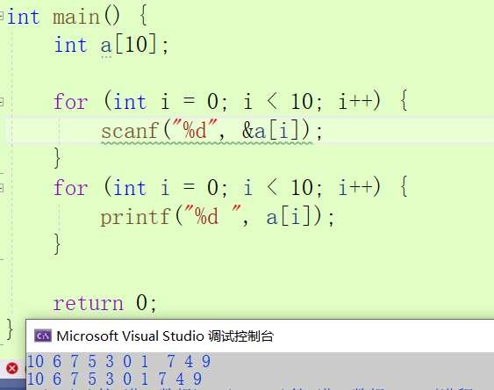The width and height of the screenshot is (494, 390).
Task: Click the a[10] array declaration
Action: pos(128,45)
